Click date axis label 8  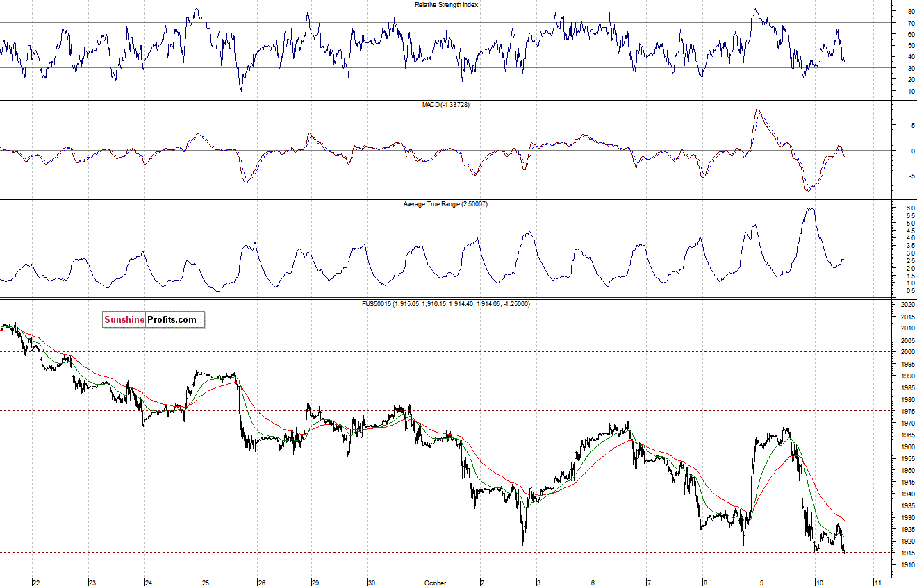[x=704, y=582]
